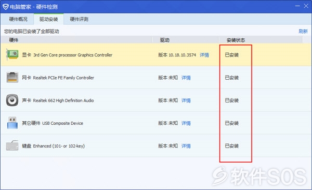Switch to the 硬件概况 tab
Screen dimensions: 312x190
pyautogui.click(x=18, y=19)
